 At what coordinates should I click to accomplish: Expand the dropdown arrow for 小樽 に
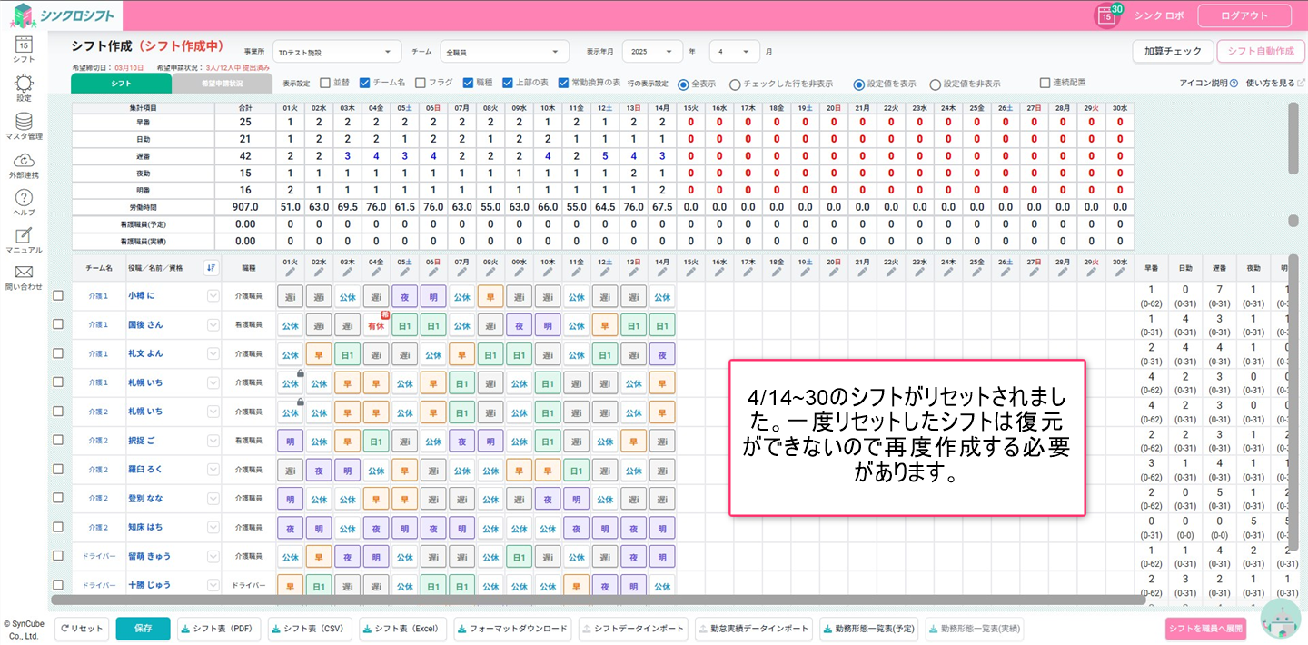coord(213,295)
